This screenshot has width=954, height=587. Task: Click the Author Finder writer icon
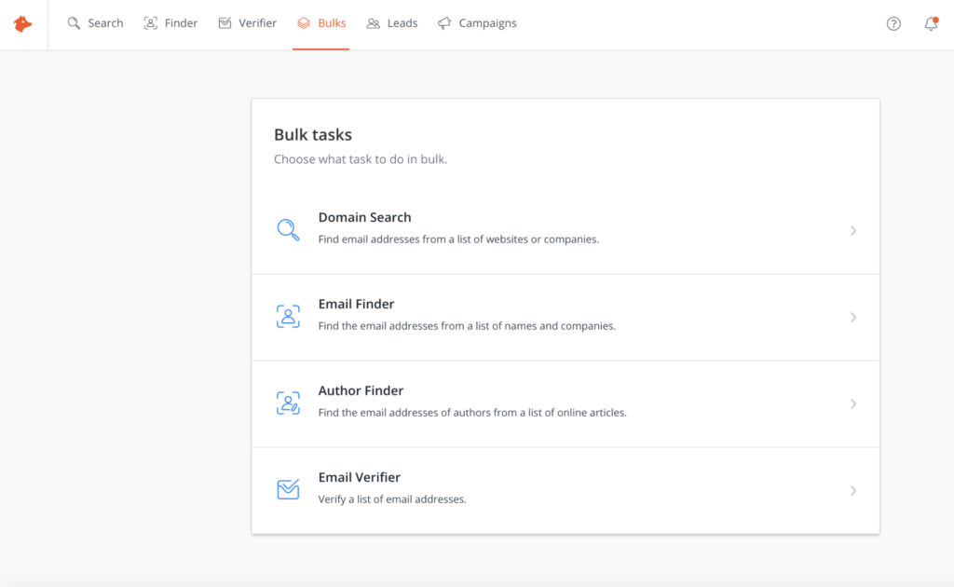pyautogui.click(x=288, y=402)
